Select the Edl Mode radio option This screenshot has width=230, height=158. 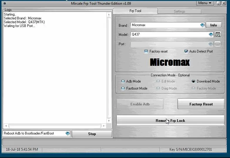click(x=158, y=81)
